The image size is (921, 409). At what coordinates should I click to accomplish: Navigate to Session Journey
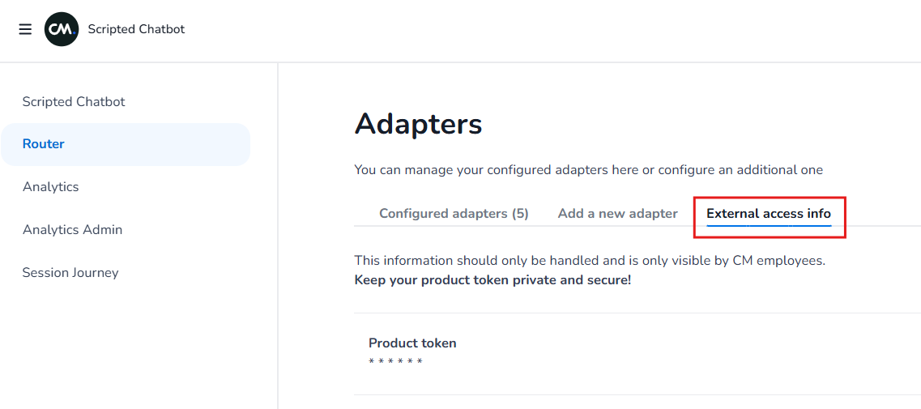pos(70,273)
